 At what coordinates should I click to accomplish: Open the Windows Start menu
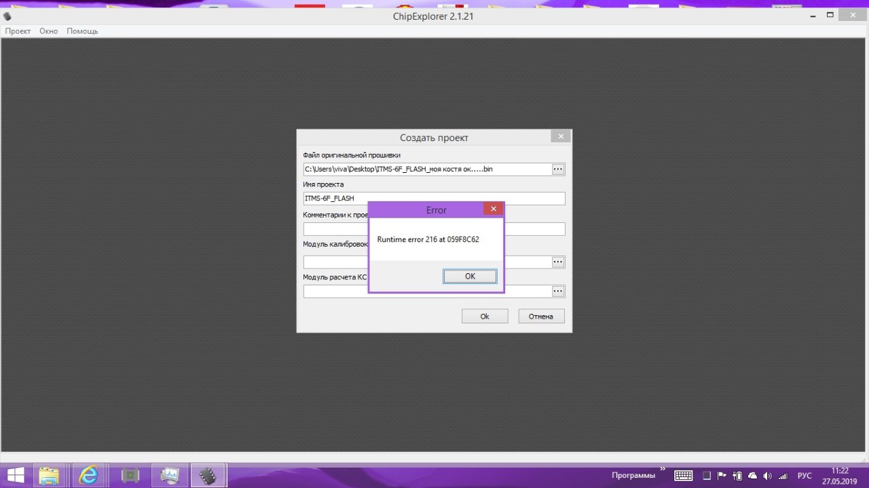[15, 475]
